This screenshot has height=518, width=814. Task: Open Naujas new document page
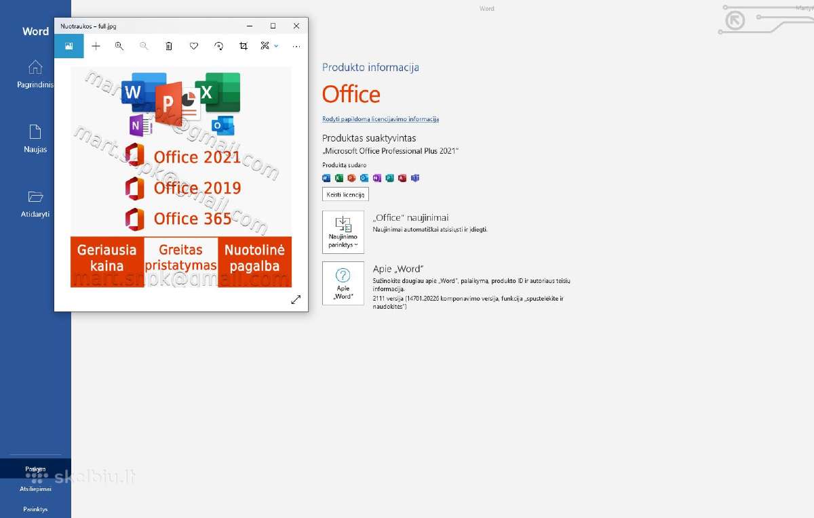35,139
